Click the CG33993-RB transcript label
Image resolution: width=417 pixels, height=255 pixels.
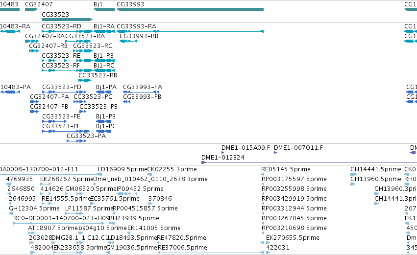[139, 36]
